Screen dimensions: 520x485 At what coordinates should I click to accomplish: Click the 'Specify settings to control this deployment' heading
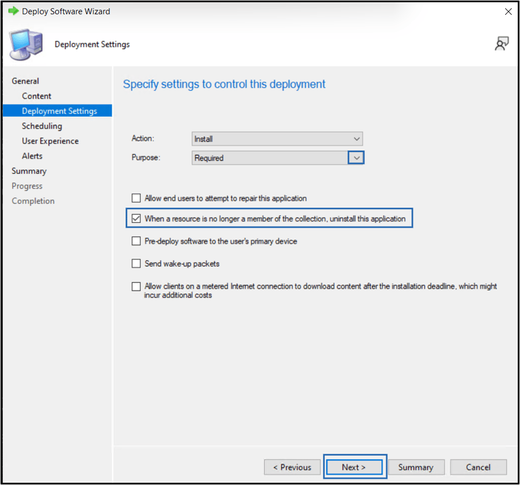[x=224, y=84]
